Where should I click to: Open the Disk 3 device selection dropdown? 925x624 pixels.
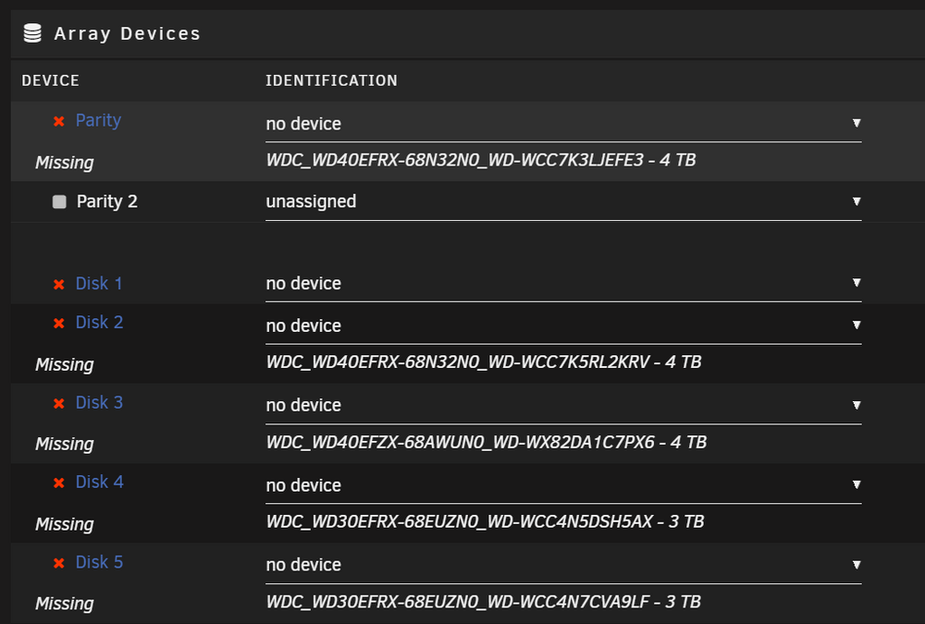click(563, 406)
